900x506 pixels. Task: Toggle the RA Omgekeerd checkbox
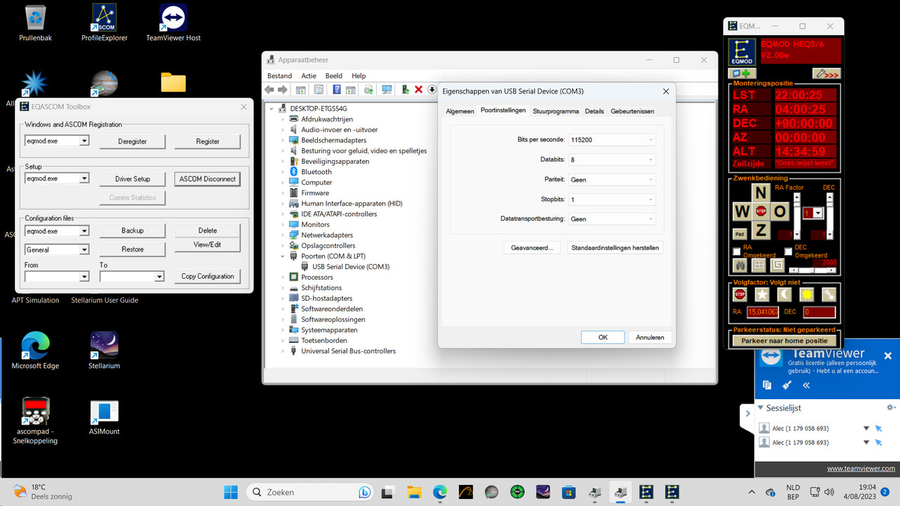pos(737,251)
